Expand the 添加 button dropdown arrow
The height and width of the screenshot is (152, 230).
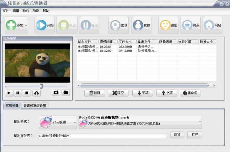tap(26, 26)
